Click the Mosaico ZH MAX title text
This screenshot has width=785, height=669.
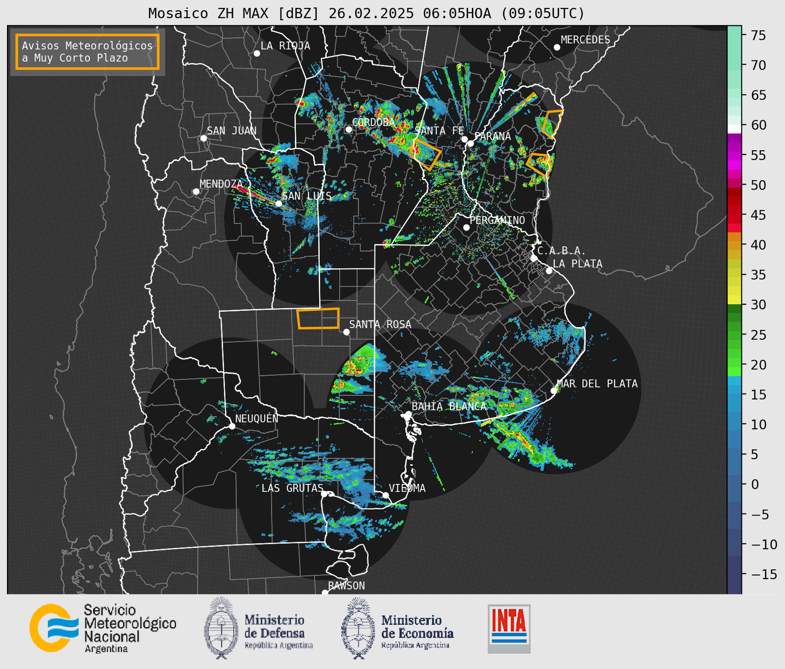point(366,13)
